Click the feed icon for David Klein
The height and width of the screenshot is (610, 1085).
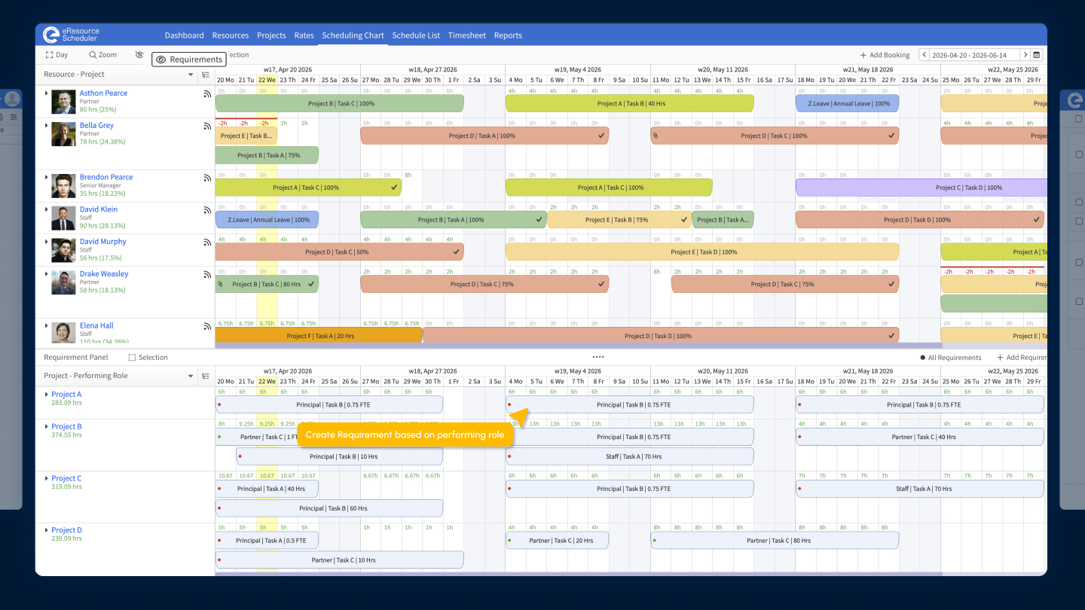point(207,211)
